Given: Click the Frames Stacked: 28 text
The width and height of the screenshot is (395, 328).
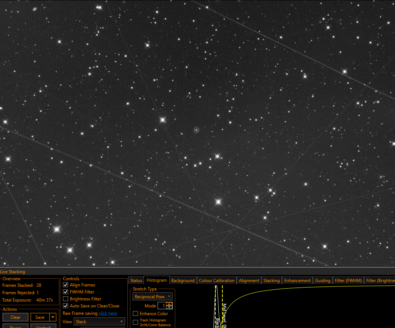Looking at the screenshot, I should click(x=22, y=285).
